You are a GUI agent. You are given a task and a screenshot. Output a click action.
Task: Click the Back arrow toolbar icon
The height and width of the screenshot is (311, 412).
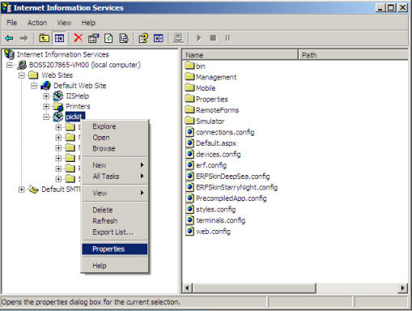point(9,38)
